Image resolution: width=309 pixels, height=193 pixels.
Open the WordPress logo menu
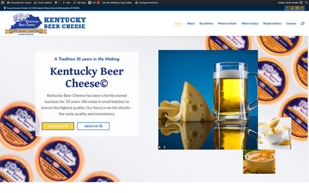[2, 2]
